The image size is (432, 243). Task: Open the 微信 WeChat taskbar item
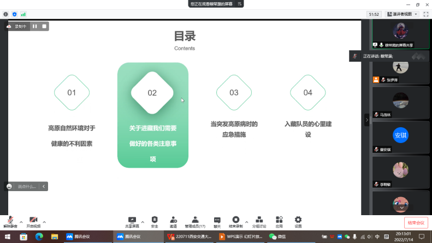(x=277, y=237)
